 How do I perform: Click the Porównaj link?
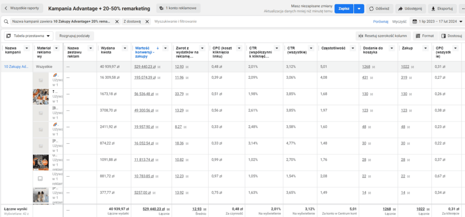coord(381,22)
